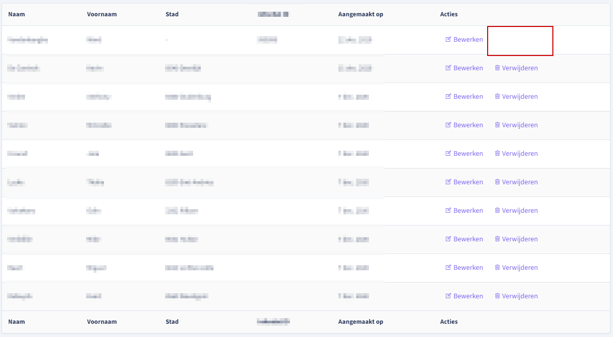The height and width of the screenshot is (337, 613).
Task: Select the pencil icon on the third row
Action: coord(449,96)
